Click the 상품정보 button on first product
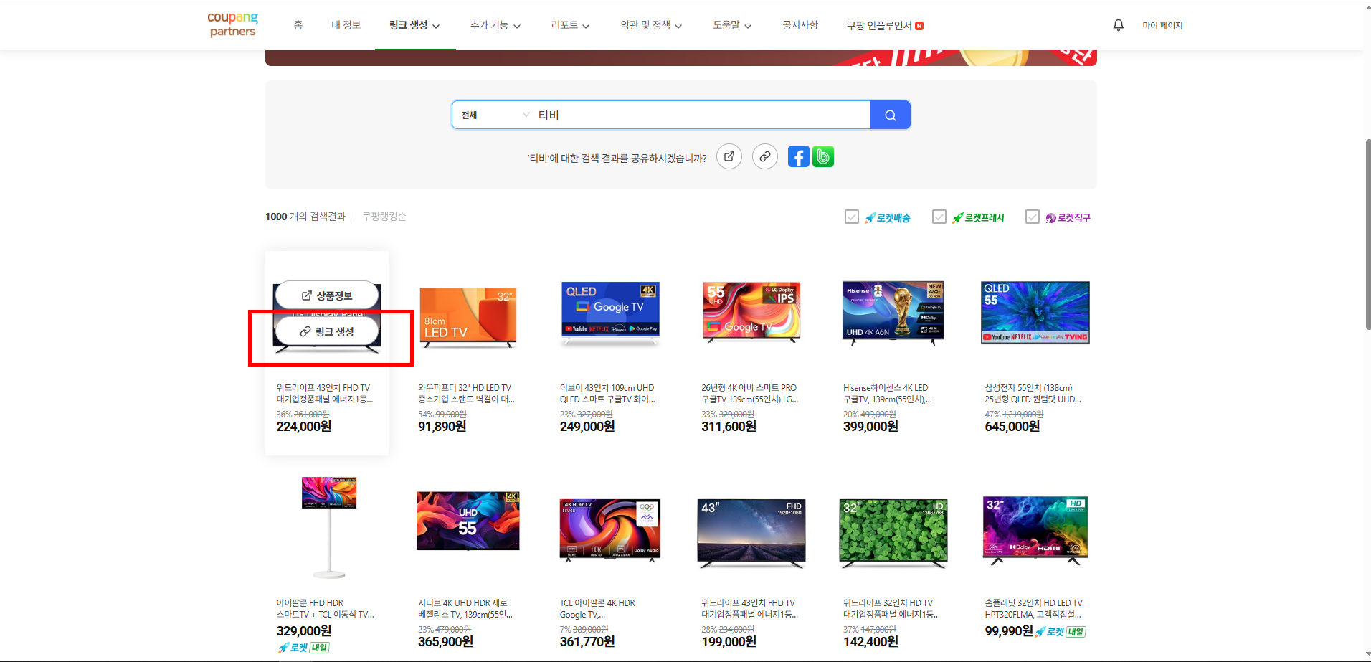Viewport: 1371px width, 662px height. [327, 295]
